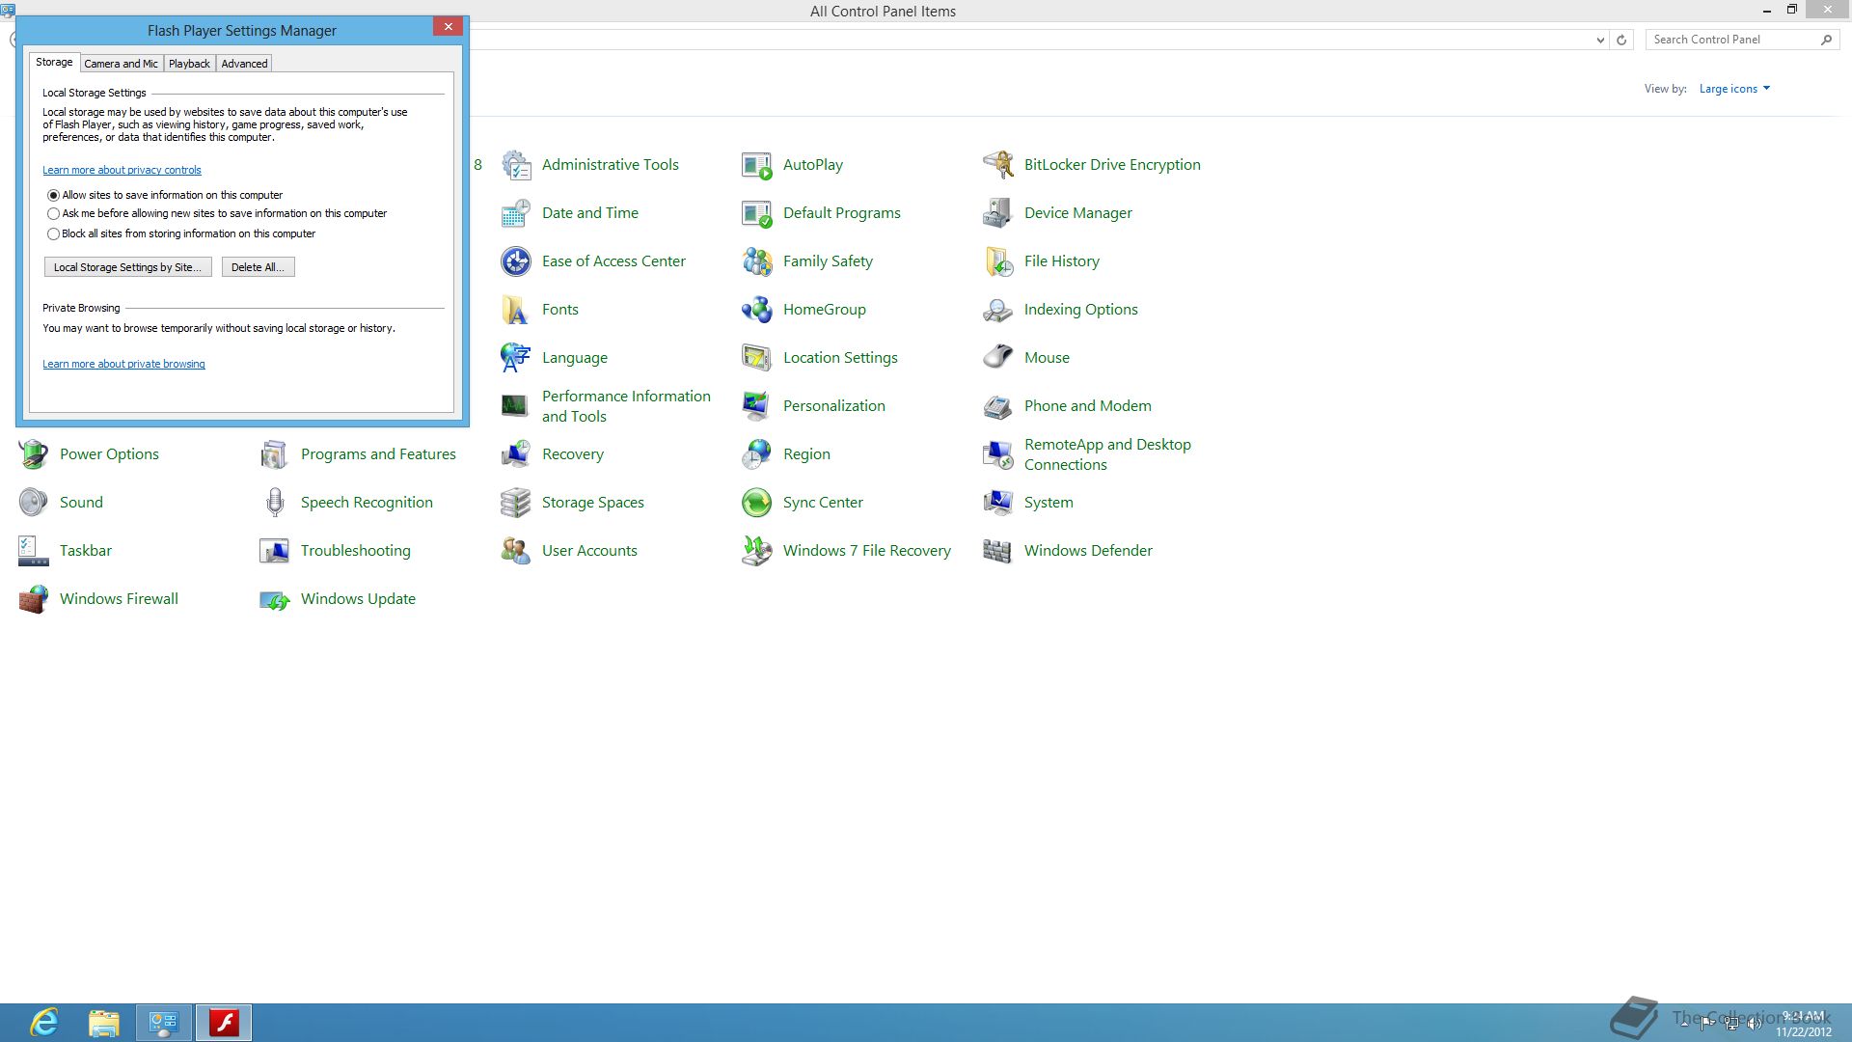1852x1042 pixels.
Task: Open the Personalization icon
Action: pyautogui.click(x=757, y=406)
